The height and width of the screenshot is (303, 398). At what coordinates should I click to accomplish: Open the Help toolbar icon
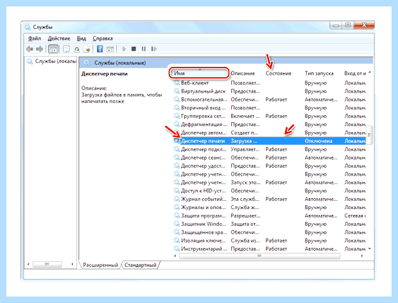pyautogui.click(x=100, y=49)
